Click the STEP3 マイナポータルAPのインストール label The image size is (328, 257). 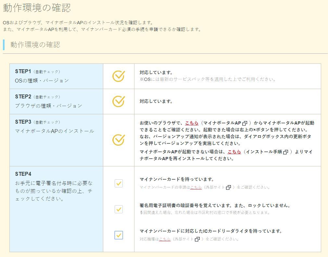pos(55,131)
